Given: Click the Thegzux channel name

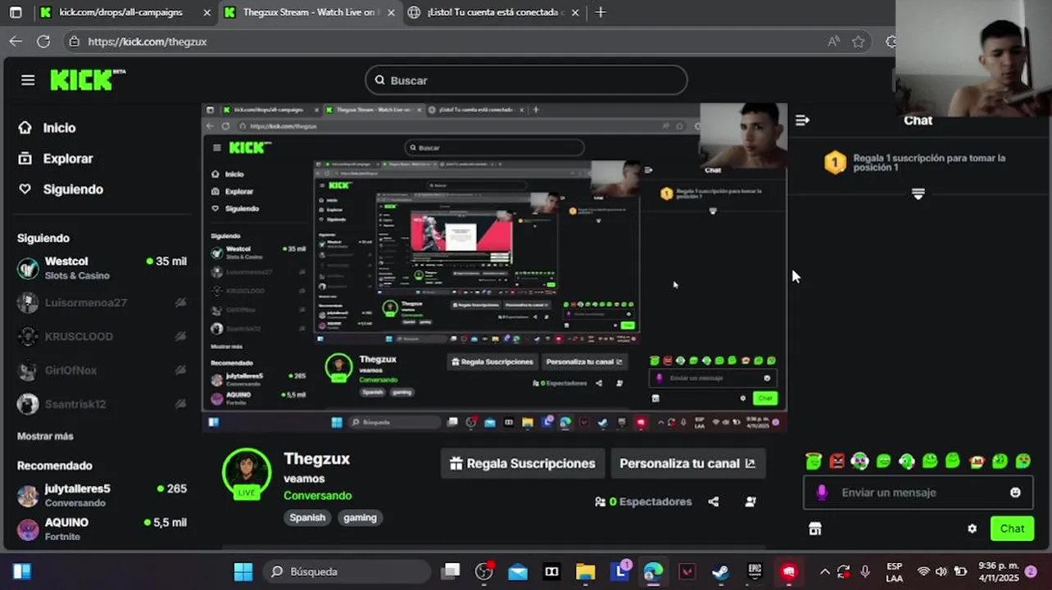Looking at the screenshot, I should (316, 459).
